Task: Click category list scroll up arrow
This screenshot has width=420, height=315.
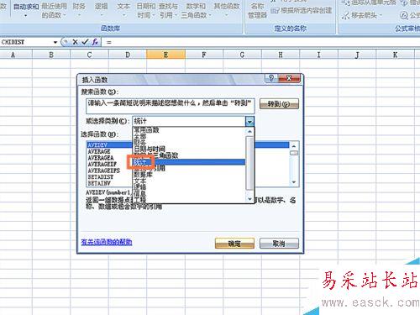Action: [x=249, y=131]
